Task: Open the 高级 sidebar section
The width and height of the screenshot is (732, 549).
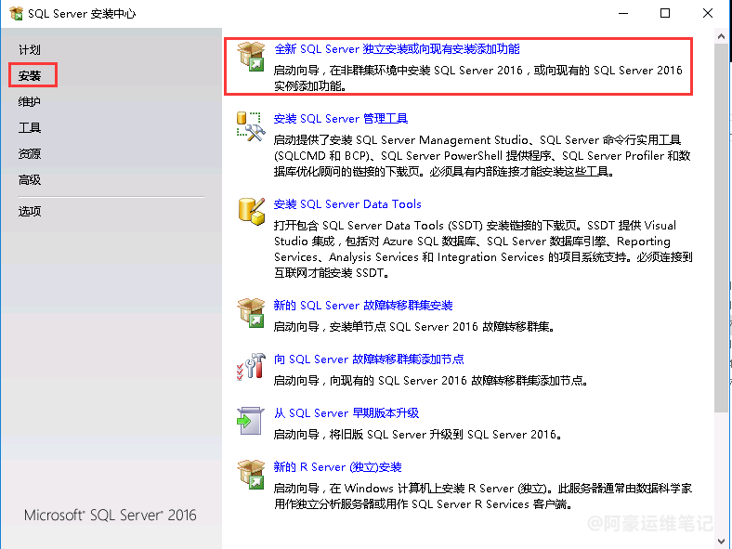Action: click(30, 179)
